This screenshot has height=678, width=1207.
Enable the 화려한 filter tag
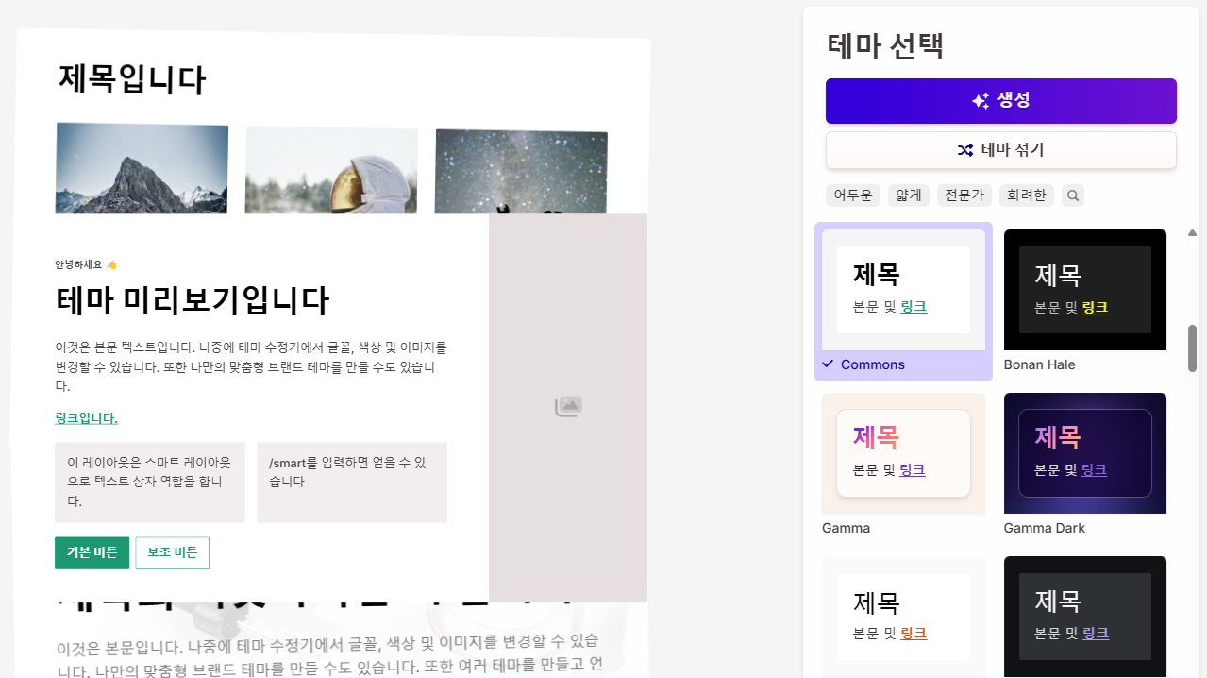pos(1026,195)
